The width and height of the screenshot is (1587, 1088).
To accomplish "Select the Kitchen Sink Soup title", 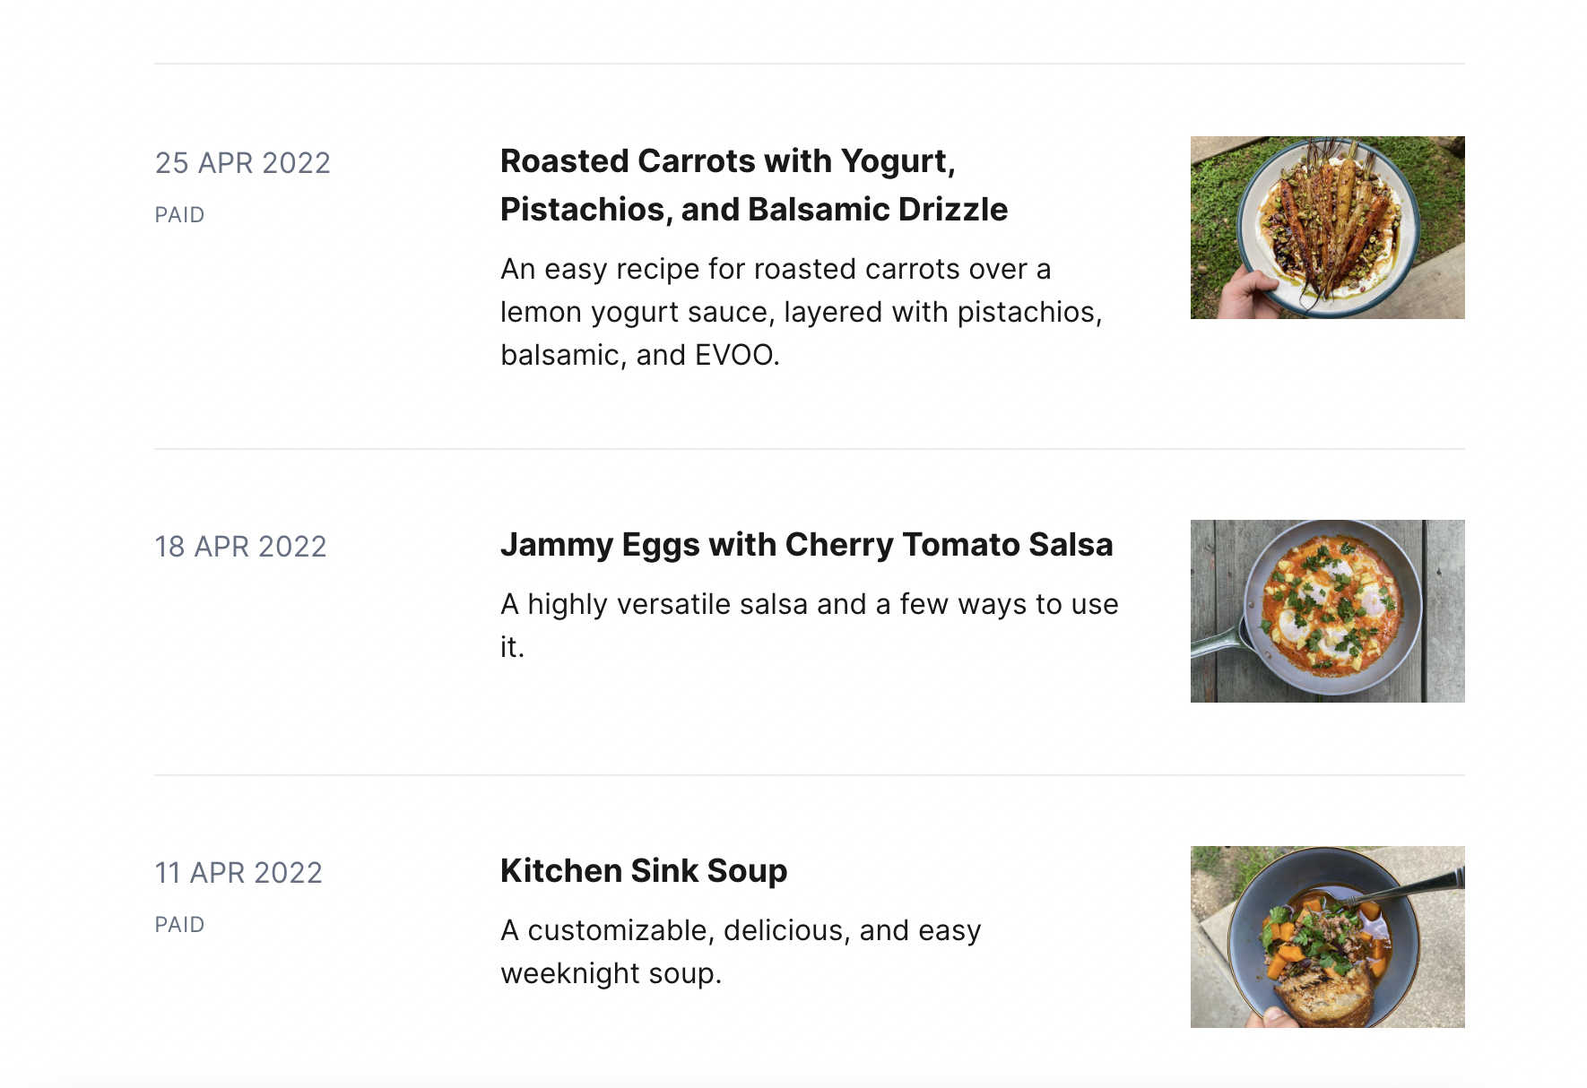I will (x=644, y=871).
